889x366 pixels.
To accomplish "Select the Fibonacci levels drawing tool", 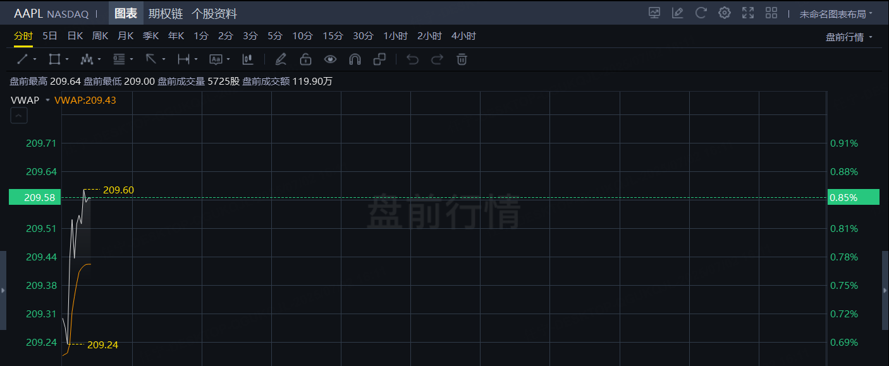I will point(119,59).
